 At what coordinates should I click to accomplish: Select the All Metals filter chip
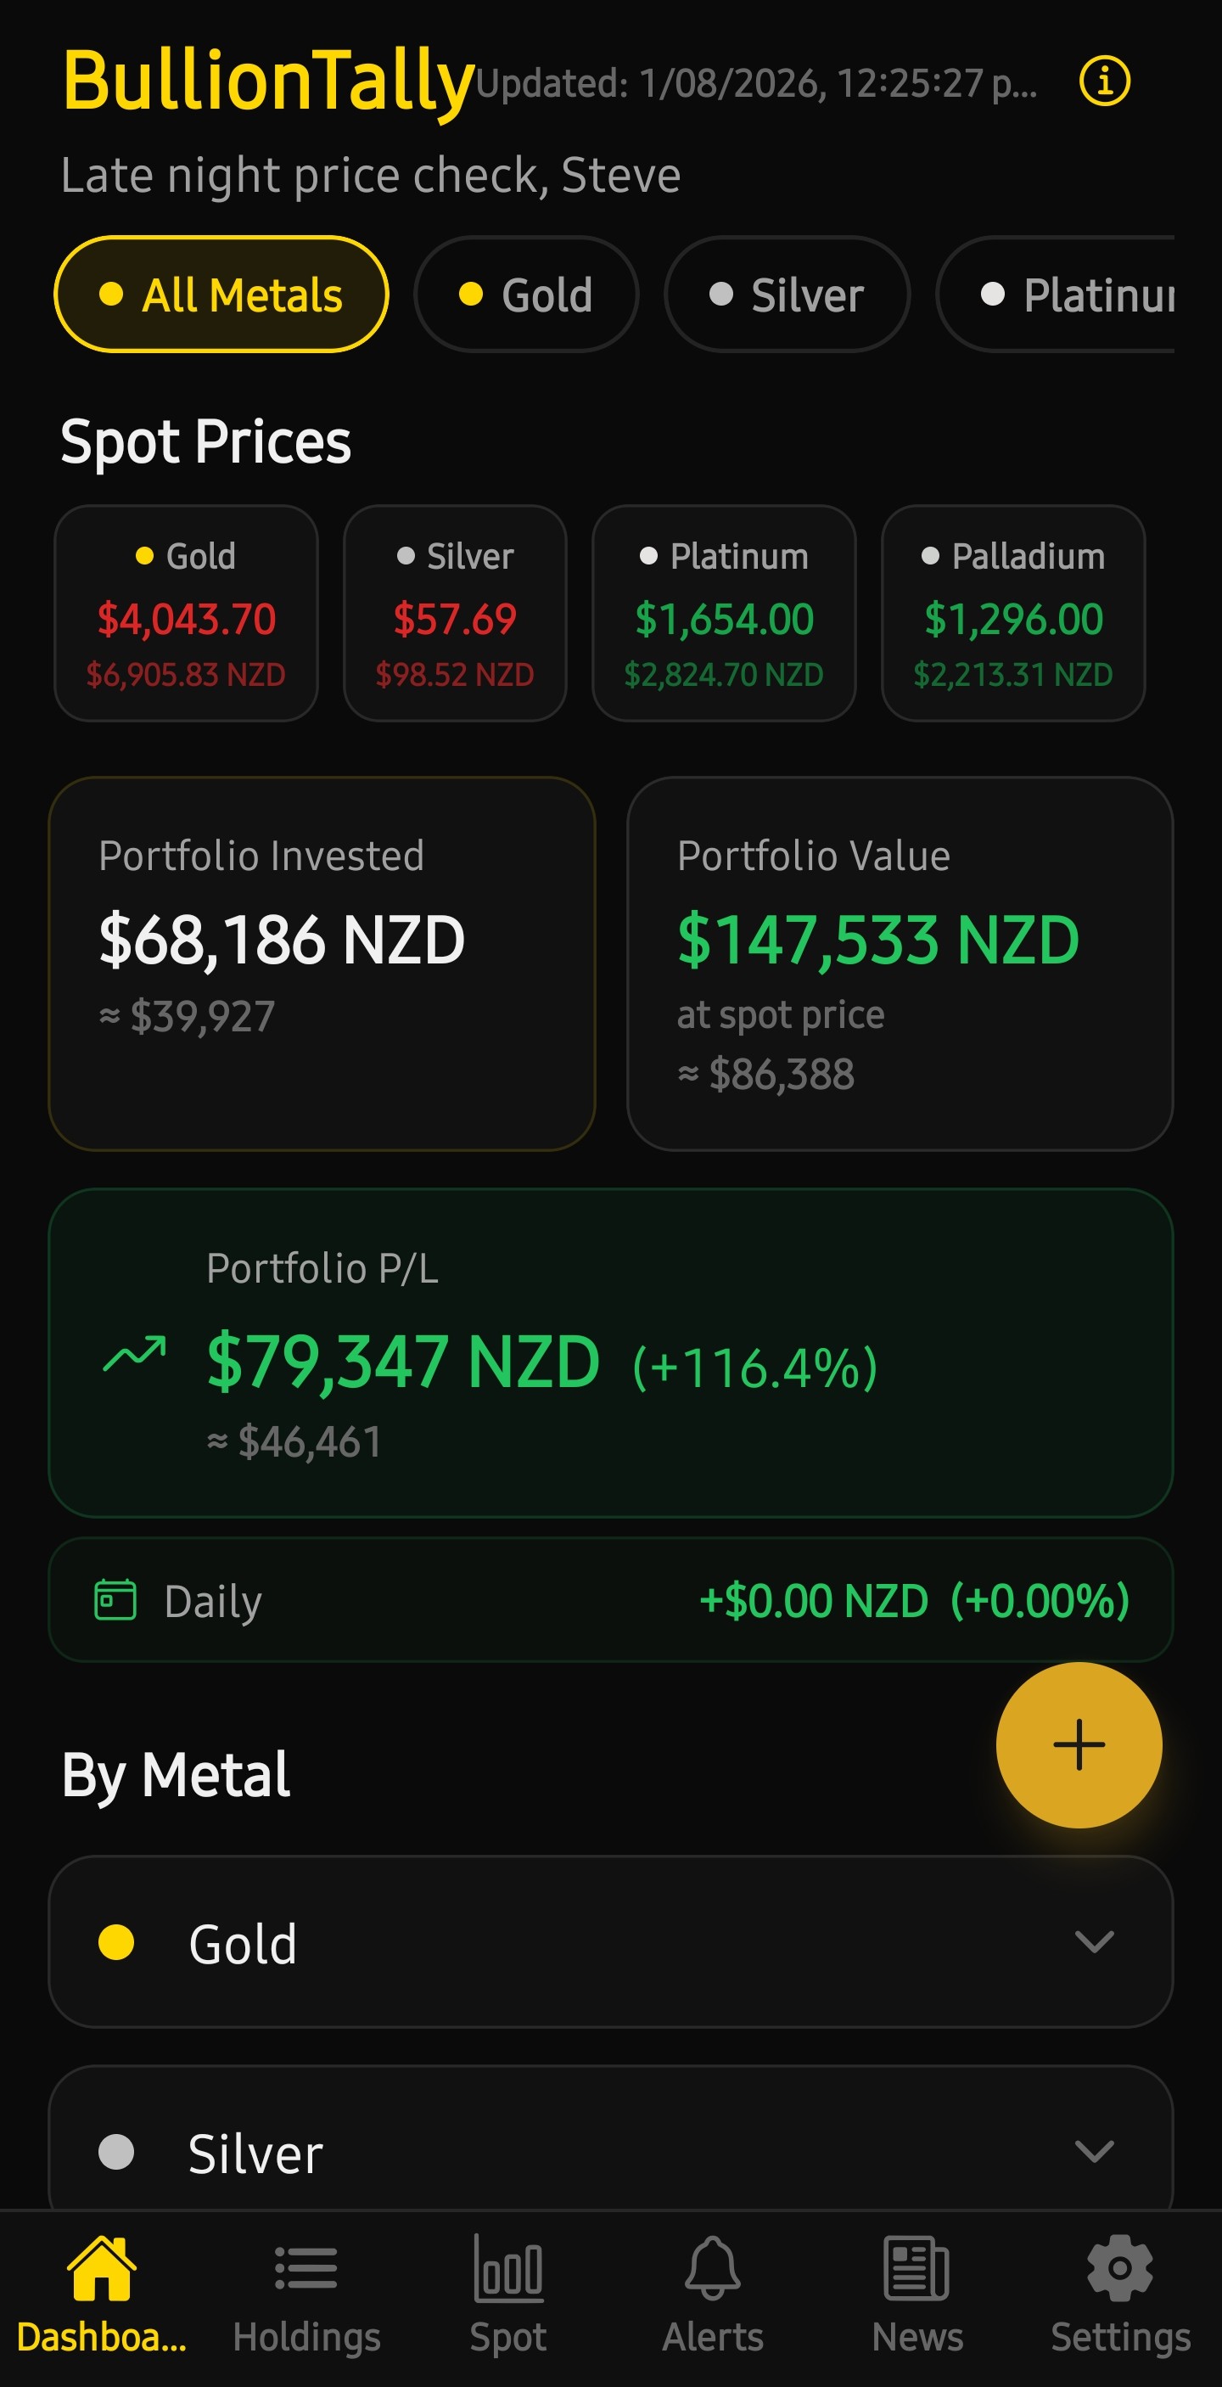[221, 295]
